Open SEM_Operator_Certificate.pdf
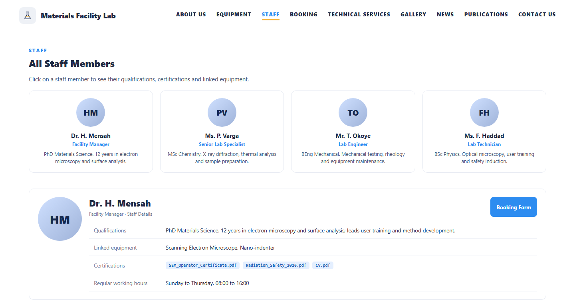The width and height of the screenshot is (575, 303). (x=202, y=265)
